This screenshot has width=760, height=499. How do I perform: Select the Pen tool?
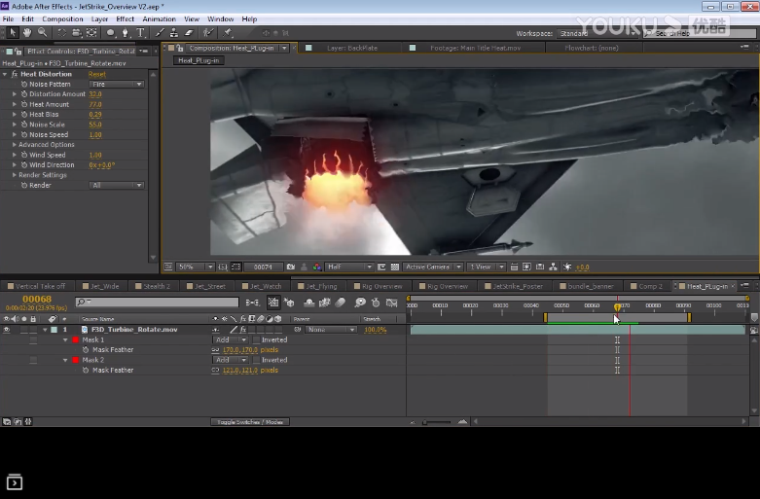126,32
